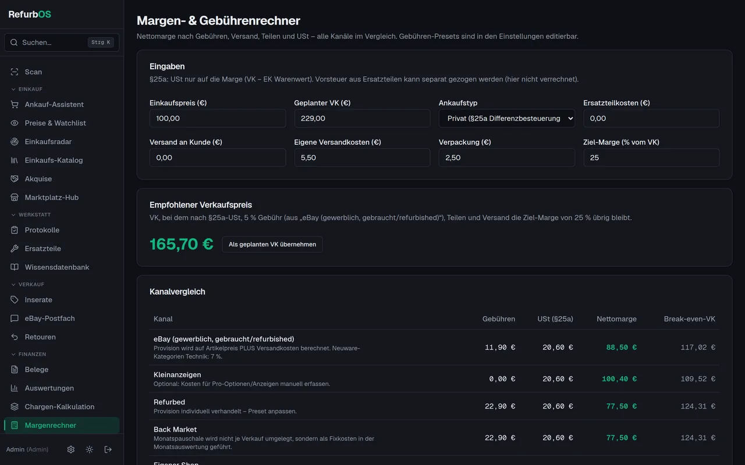Click the tag icon beside Inserate
Image resolution: width=745 pixels, height=465 pixels.
(15, 300)
